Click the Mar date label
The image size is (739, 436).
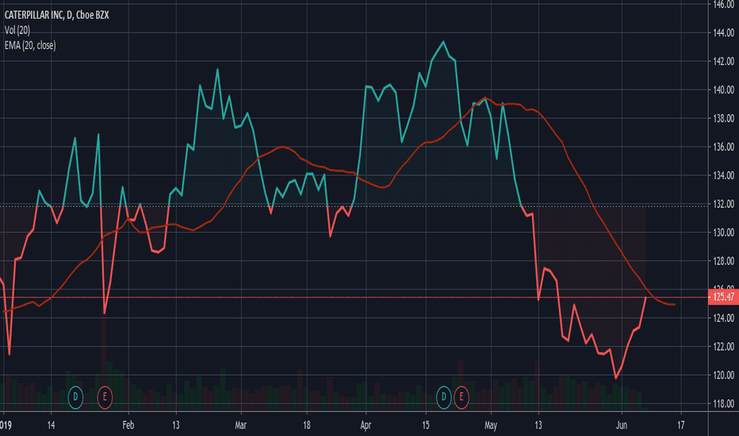point(241,425)
